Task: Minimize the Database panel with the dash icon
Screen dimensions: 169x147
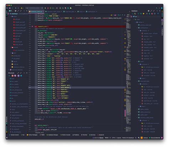Action: point(160,11)
